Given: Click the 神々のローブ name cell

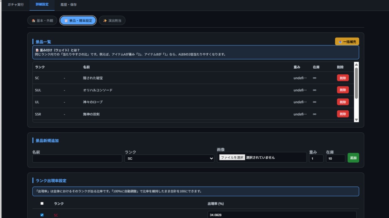Looking at the screenshot, I should coord(93,102).
